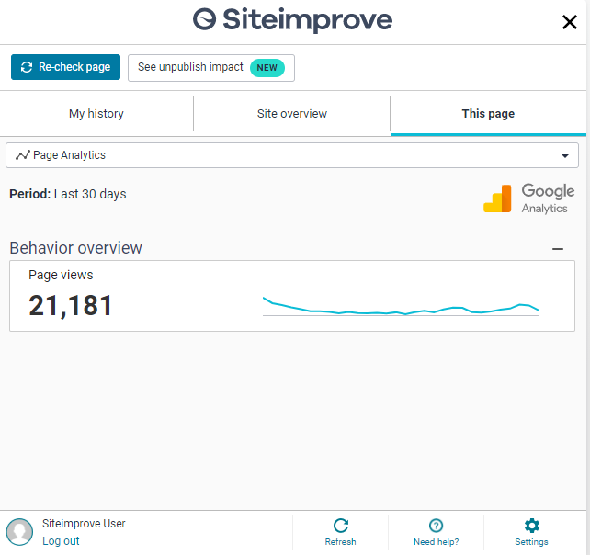The width and height of the screenshot is (590, 555).
Task: Click the Page Analytics line chart icon
Action: tap(23, 155)
